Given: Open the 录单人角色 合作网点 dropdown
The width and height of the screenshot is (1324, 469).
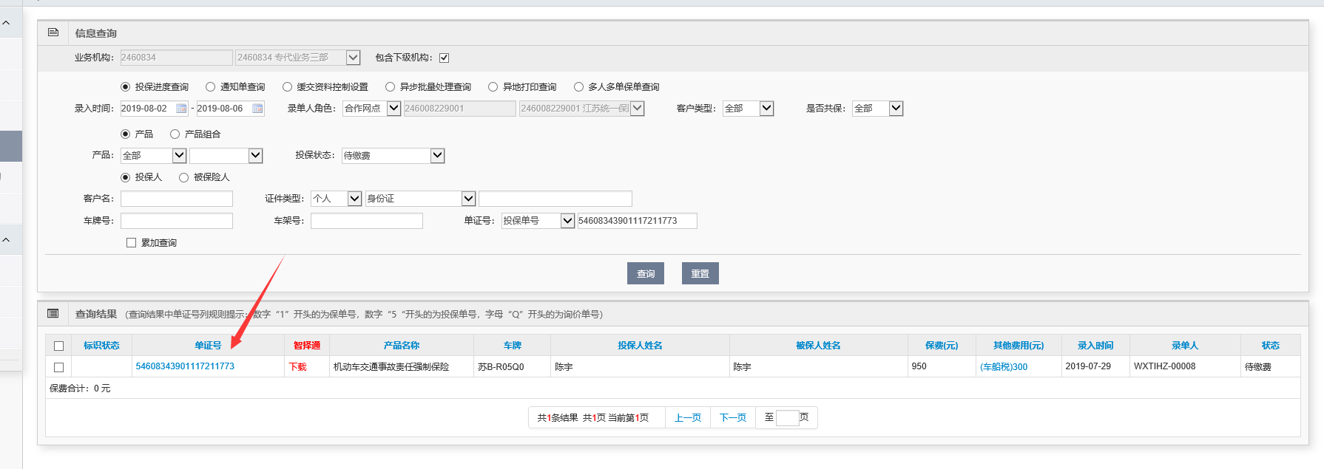Looking at the screenshot, I should [372, 109].
